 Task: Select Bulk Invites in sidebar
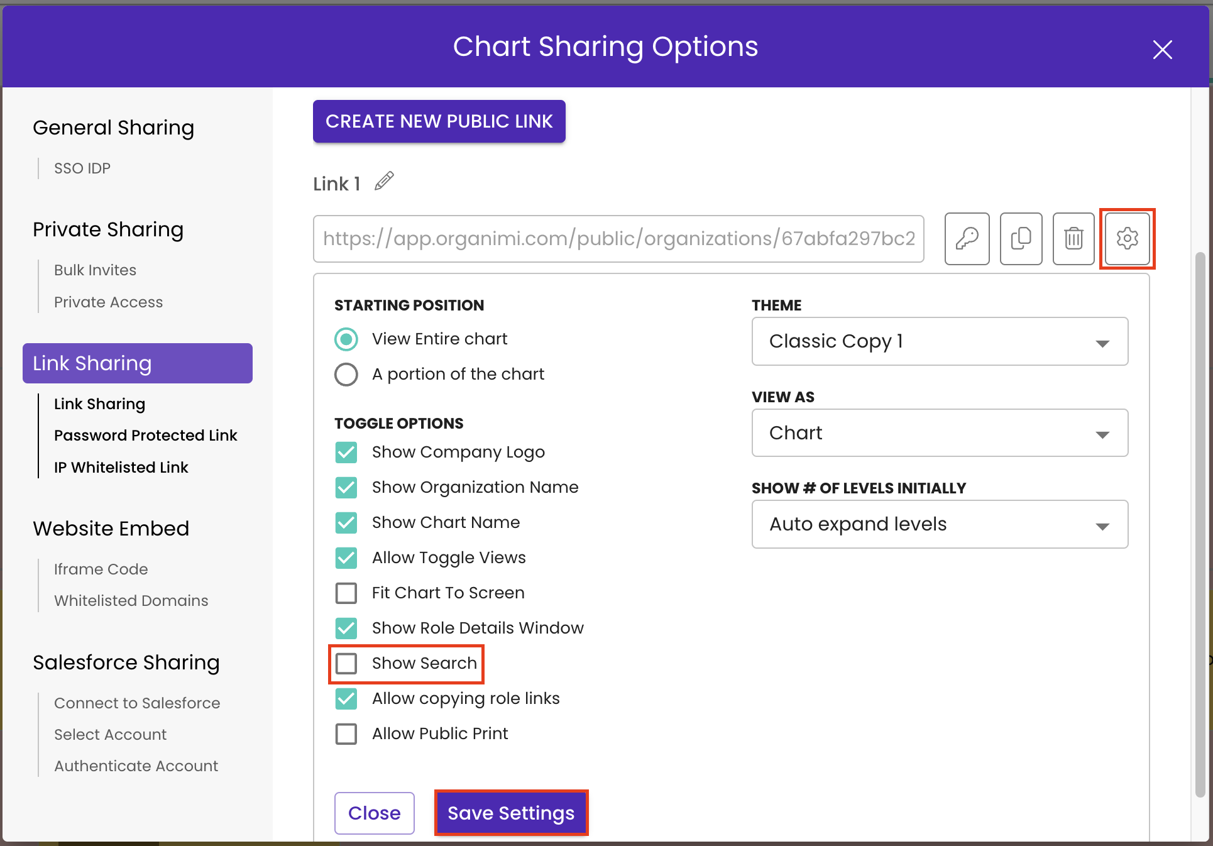[x=95, y=270]
